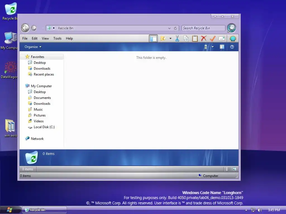Image resolution: width=286 pixels, height=214 pixels.
Task: Open the address bar history dropdown arrow
Action: click(170, 28)
